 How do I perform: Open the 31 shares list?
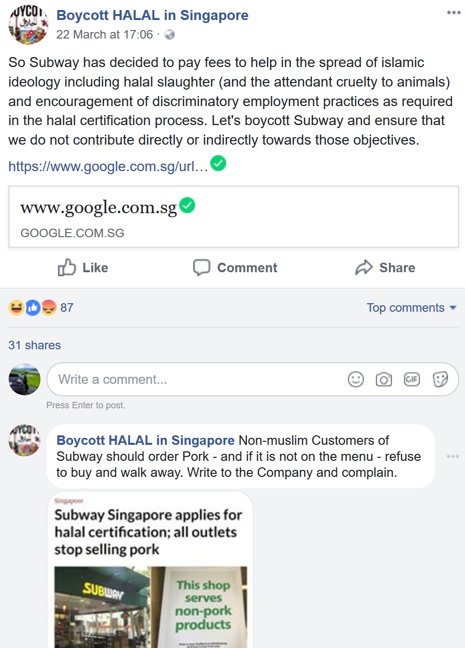click(x=34, y=345)
